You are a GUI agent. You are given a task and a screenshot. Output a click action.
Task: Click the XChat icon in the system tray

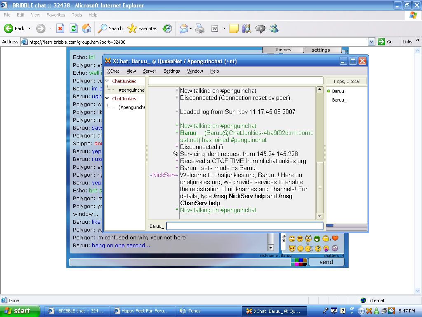[369, 311]
